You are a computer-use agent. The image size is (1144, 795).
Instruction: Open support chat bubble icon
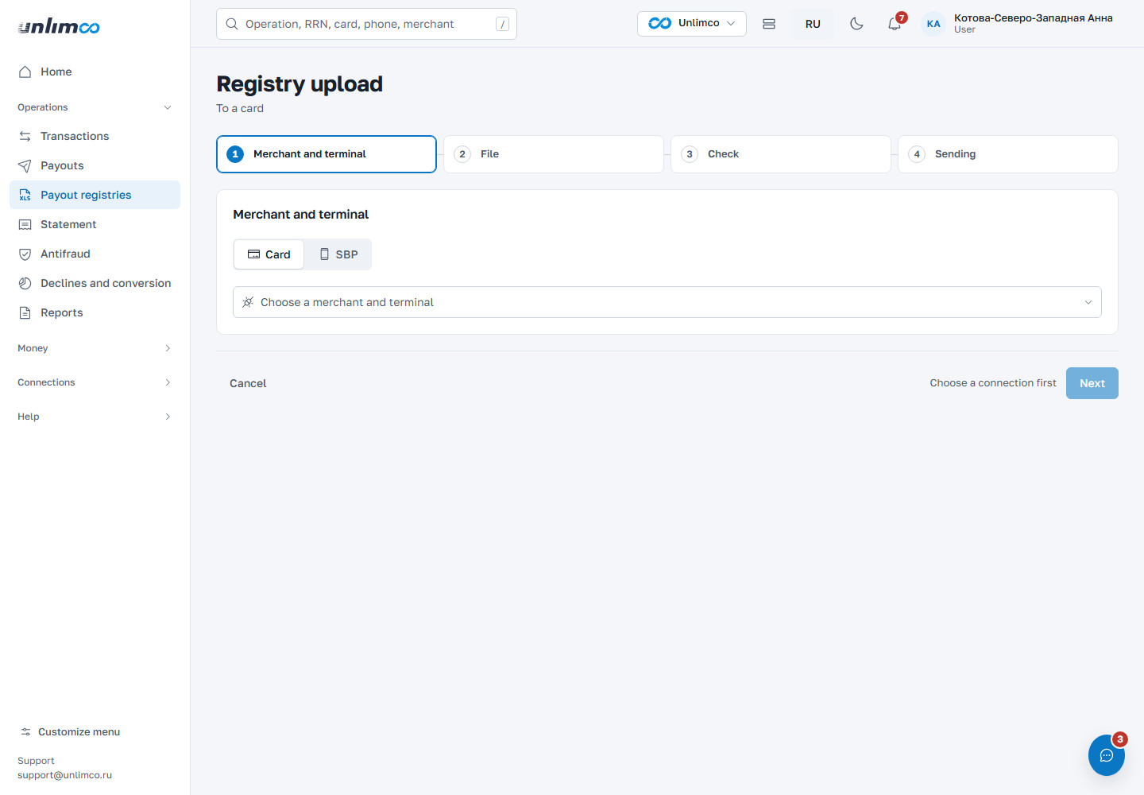pyautogui.click(x=1107, y=755)
